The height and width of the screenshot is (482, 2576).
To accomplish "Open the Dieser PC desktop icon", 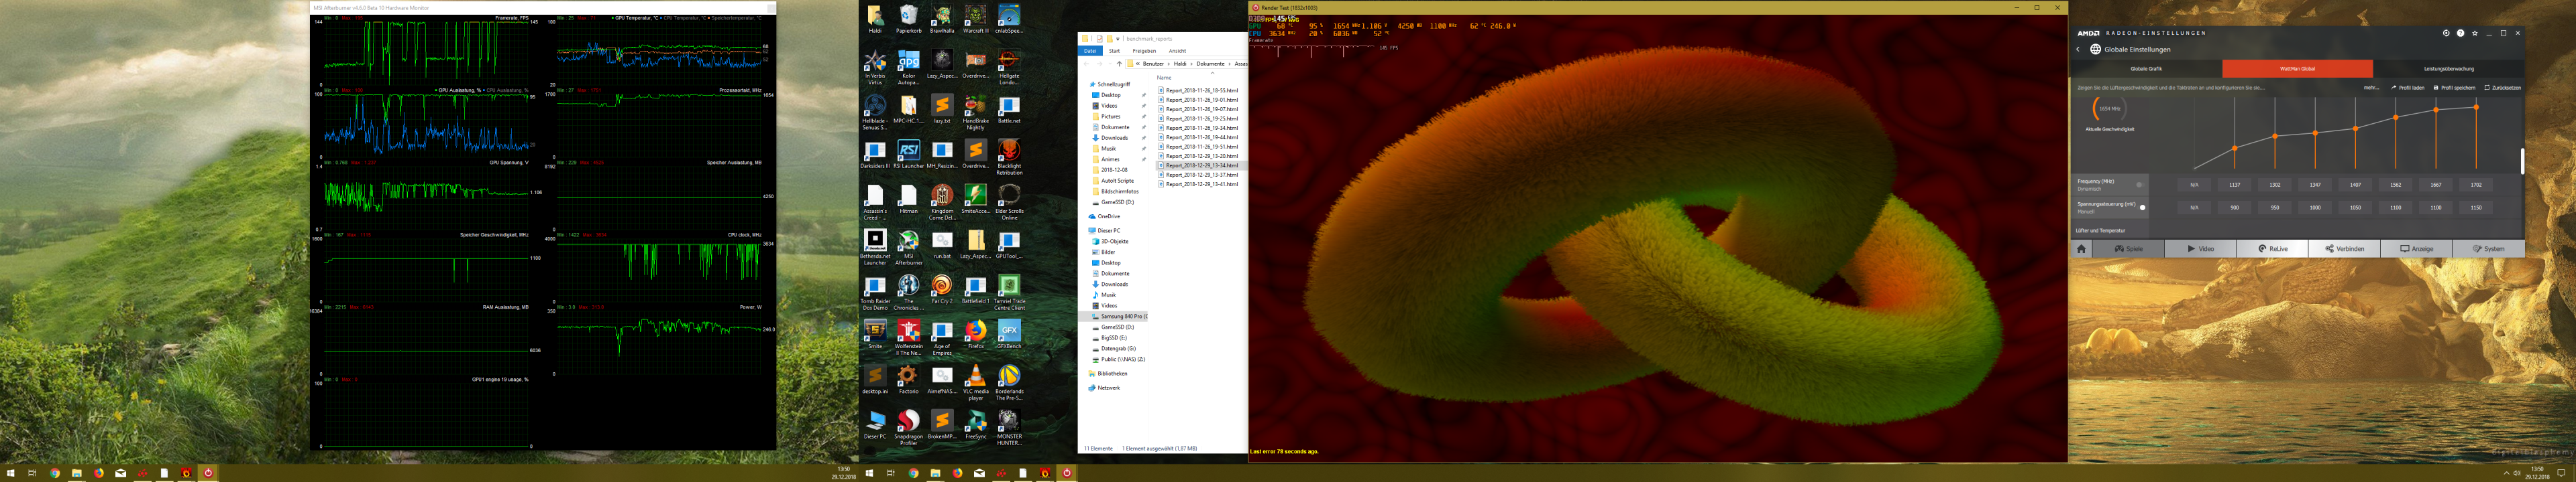I will (875, 424).
